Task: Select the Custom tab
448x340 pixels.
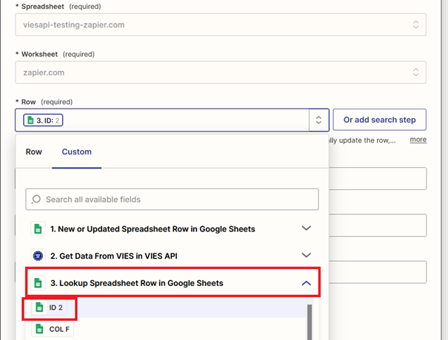Action: point(76,152)
